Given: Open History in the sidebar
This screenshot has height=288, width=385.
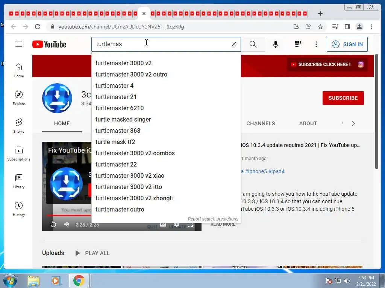Looking at the screenshot, I should coord(19,209).
